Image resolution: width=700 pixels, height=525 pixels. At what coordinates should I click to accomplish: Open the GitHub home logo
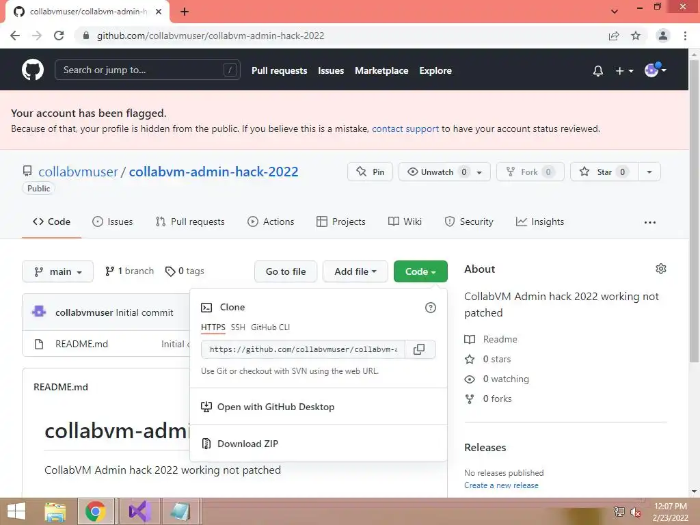click(33, 70)
